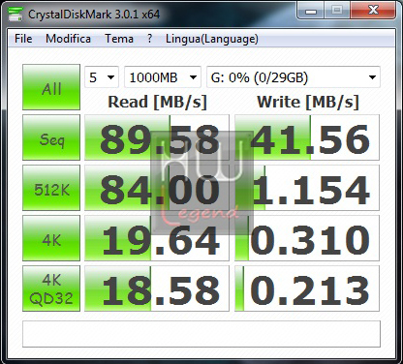Click the Seq write result 41.56
Image resolution: width=403 pixels, height=364 pixels.
(307, 137)
